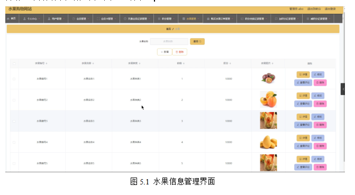The height and width of the screenshot is (195, 355).
Task: Sort by the 价格 column sort icon
Action: (x=184, y=63)
